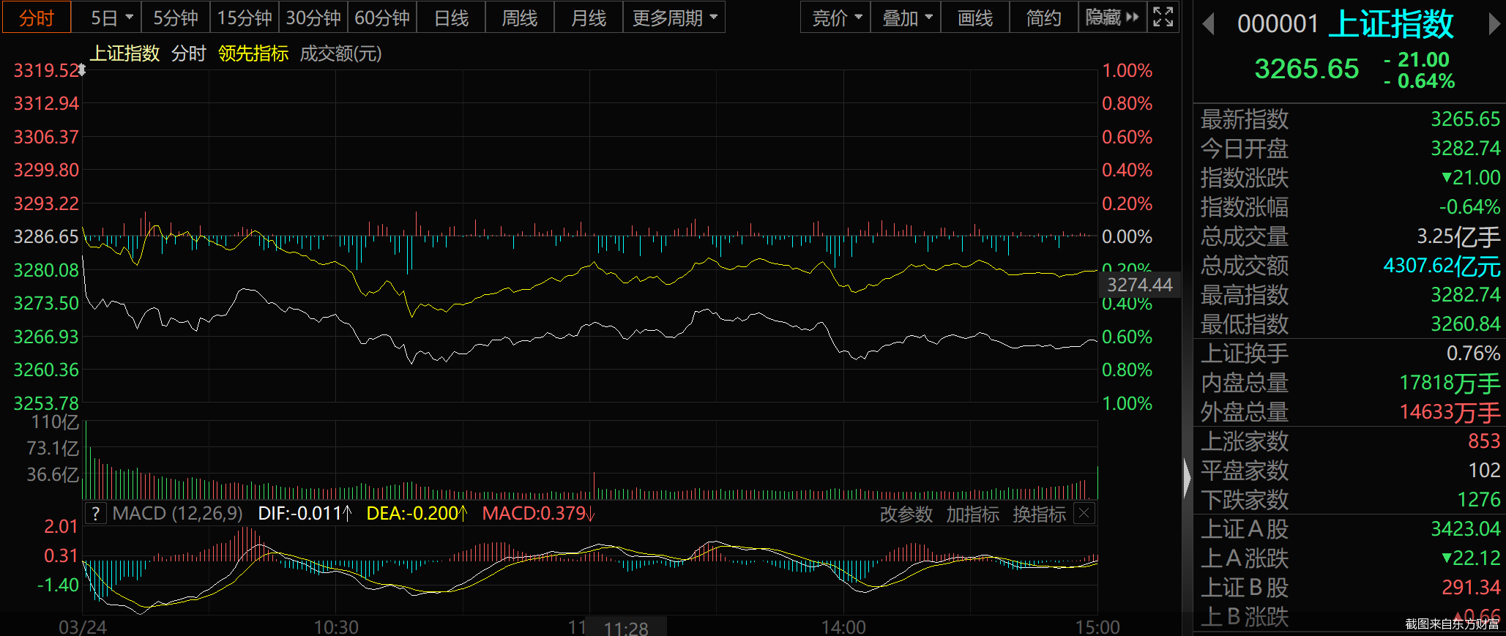Collapse the right side panel arrow
1506x636 pixels.
tap(1187, 477)
